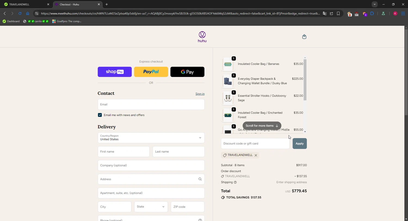Pay with the PayPal button
The width and height of the screenshot is (408, 221).
point(151,72)
